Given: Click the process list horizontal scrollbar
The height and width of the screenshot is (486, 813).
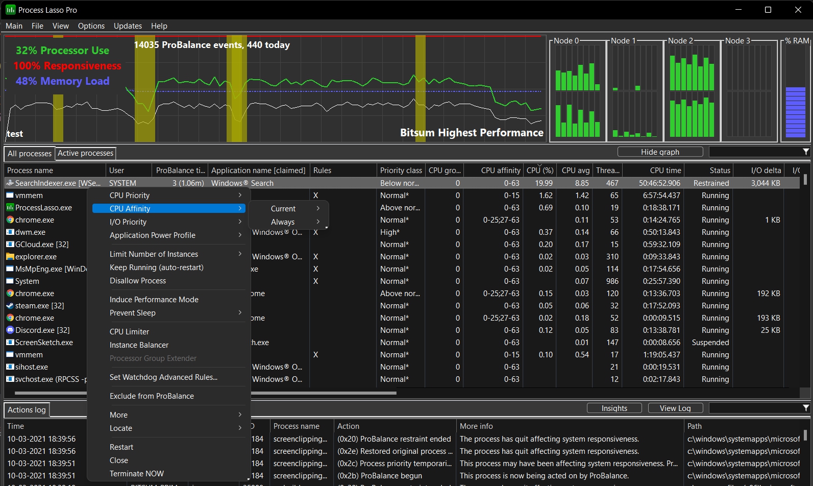Looking at the screenshot, I should click(x=205, y=393).
